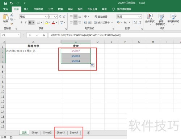Switch to 开发工具 Developer tab
The height and width of the screenshot is (139, 181).
(92, 9)
